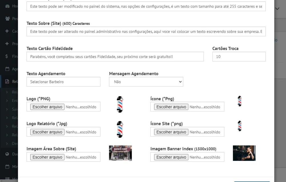Choose file for Ícone Site (*png)

click(171, 132)
